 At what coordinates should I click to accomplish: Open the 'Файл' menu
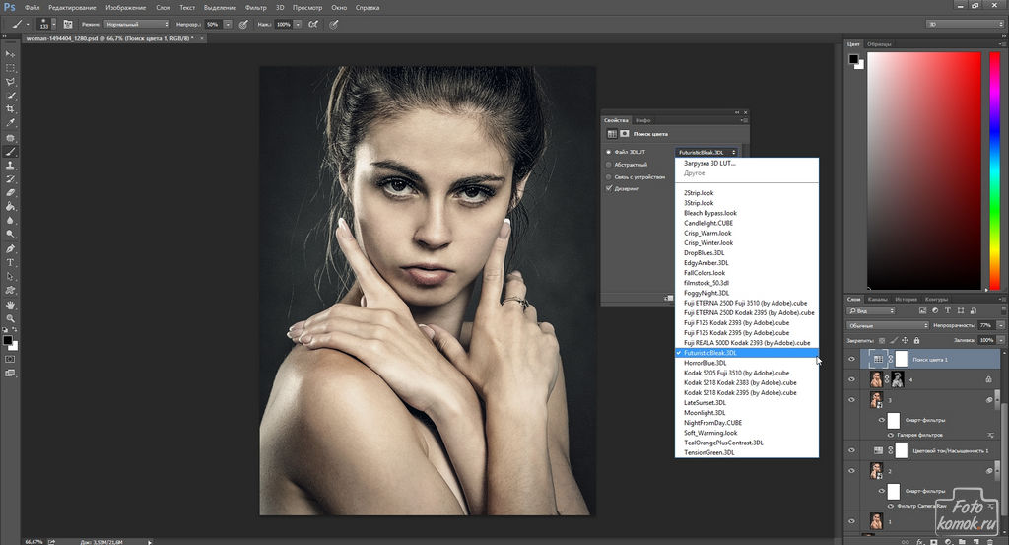pos(32,7)
